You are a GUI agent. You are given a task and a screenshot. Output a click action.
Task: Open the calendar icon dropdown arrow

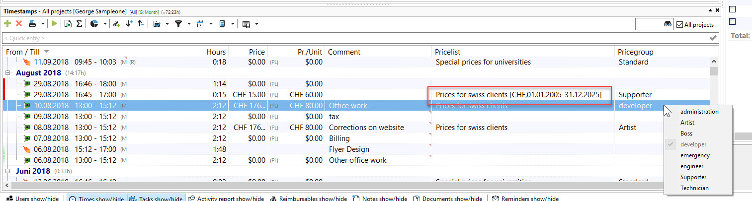[211, 24]
